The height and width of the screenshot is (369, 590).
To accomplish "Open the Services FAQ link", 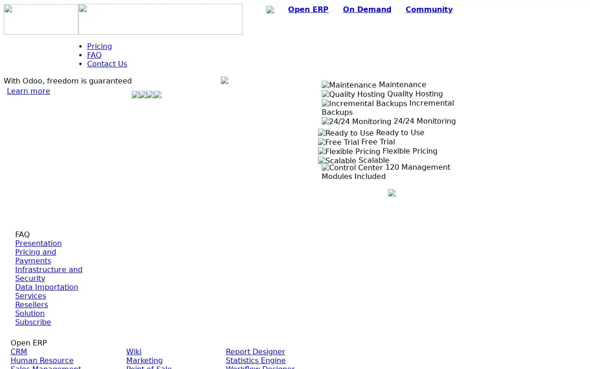I will click(x=30, y=296).
